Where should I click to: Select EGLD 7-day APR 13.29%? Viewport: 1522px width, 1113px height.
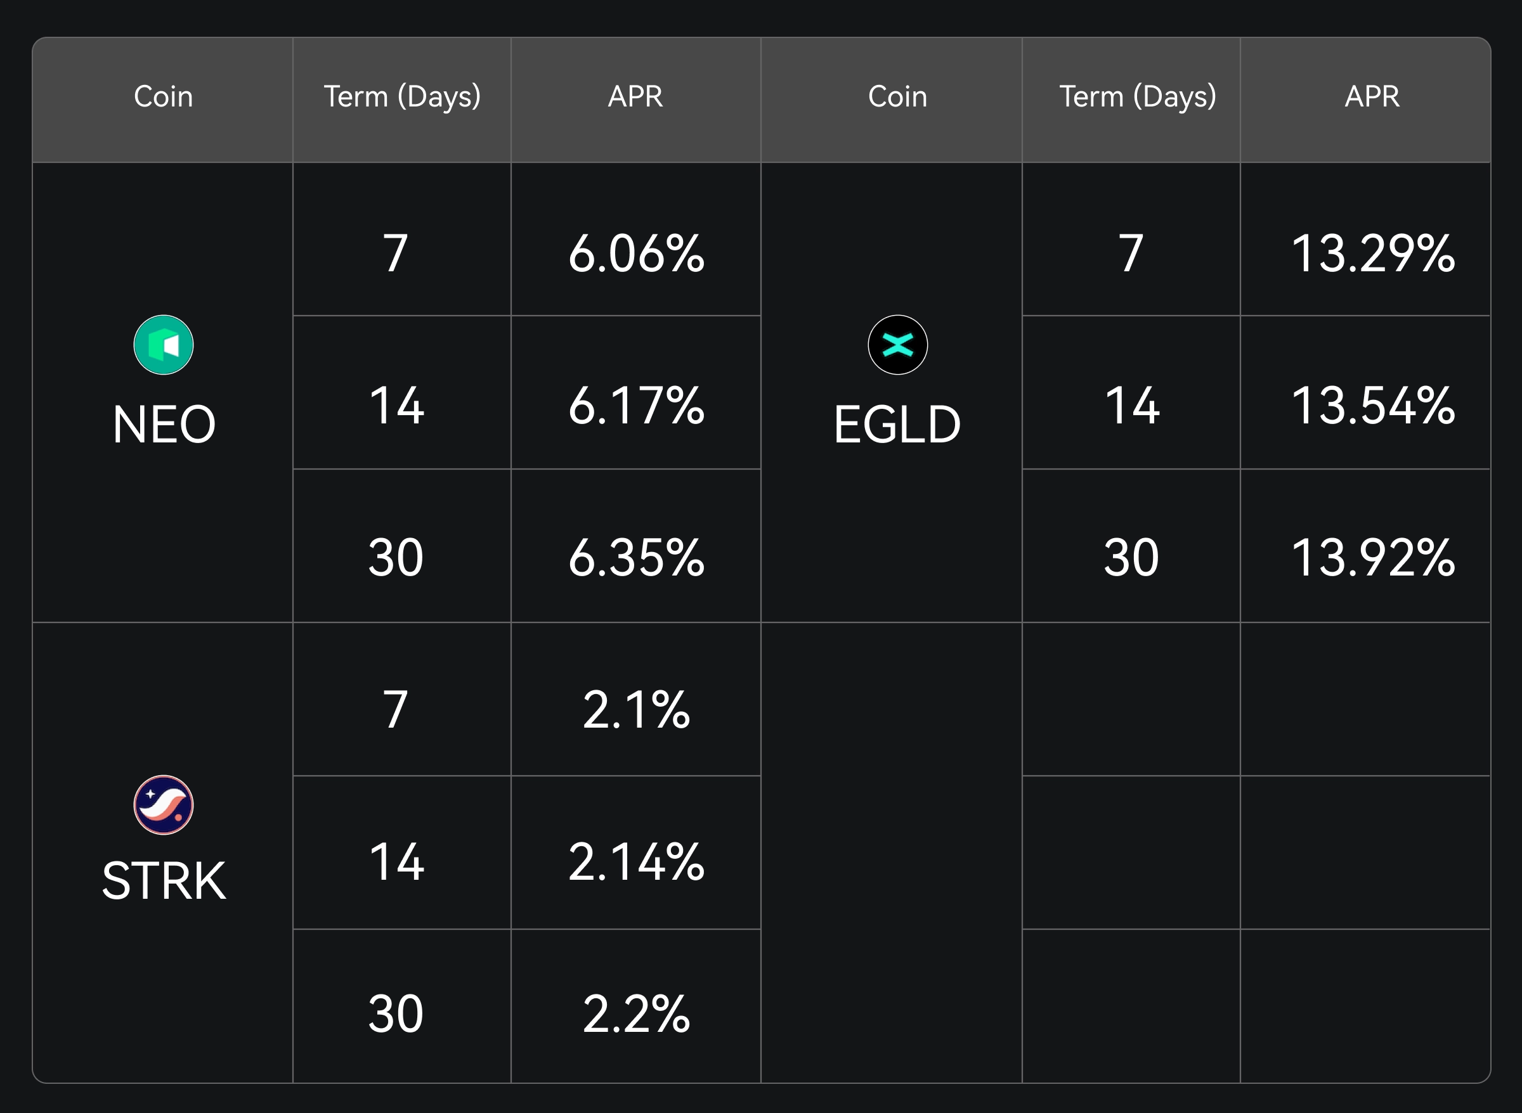[1372, 254]
